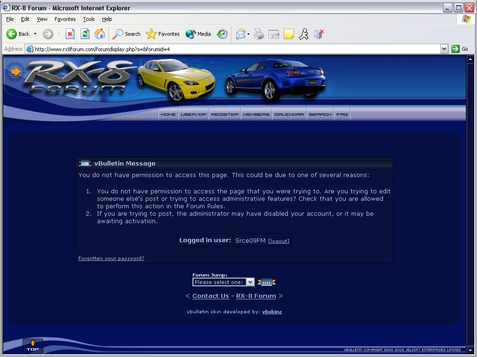
Task: Expand the Back button history arrow
Action: tap(35, 34)
